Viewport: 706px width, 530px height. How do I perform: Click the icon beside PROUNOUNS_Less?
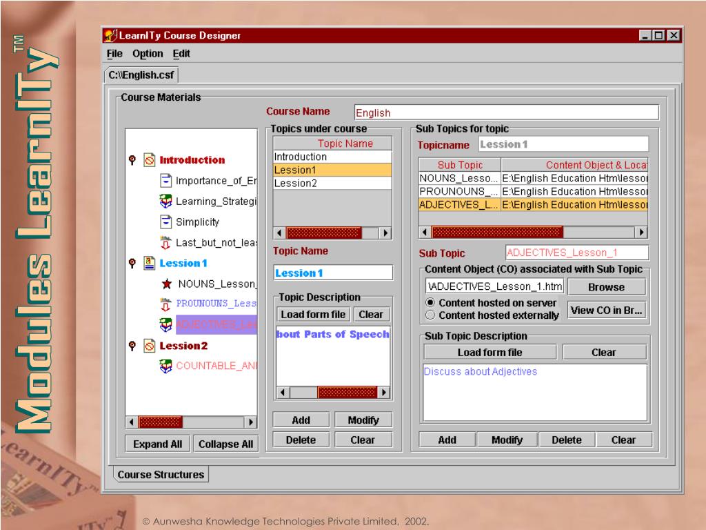click(x=165, y=304)
